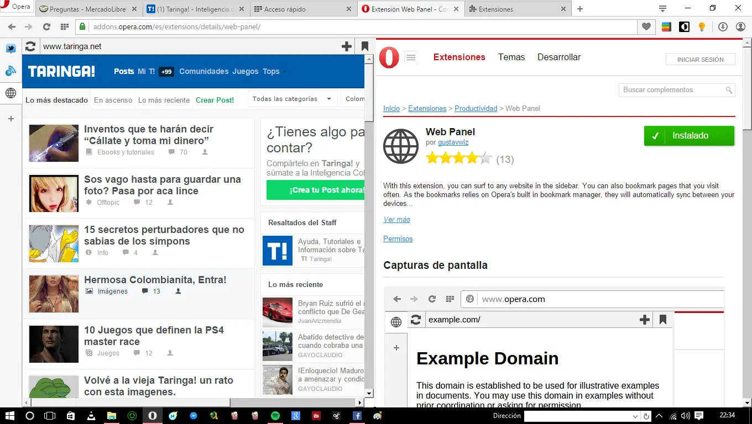Open VLC media player from taskbar
752x424 pixels.
click(x=91, y=416)
